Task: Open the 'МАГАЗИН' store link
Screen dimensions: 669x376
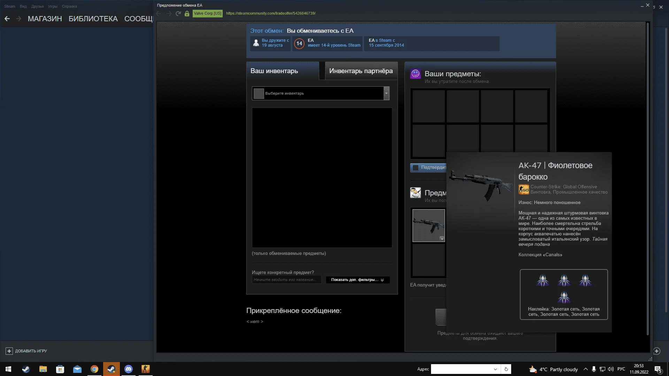Action: 45,19
